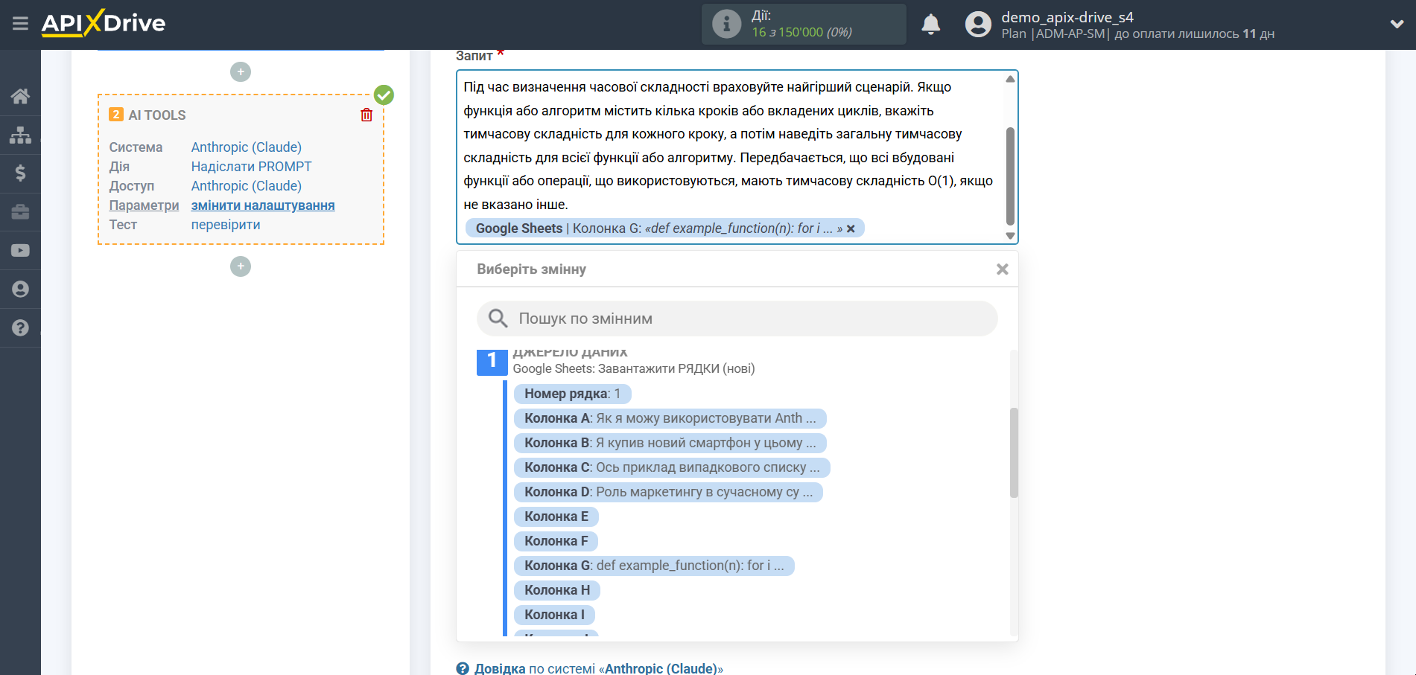Select variable Колонка H
The width and height of the screenshot is (1416, 675).
(556, 590)
